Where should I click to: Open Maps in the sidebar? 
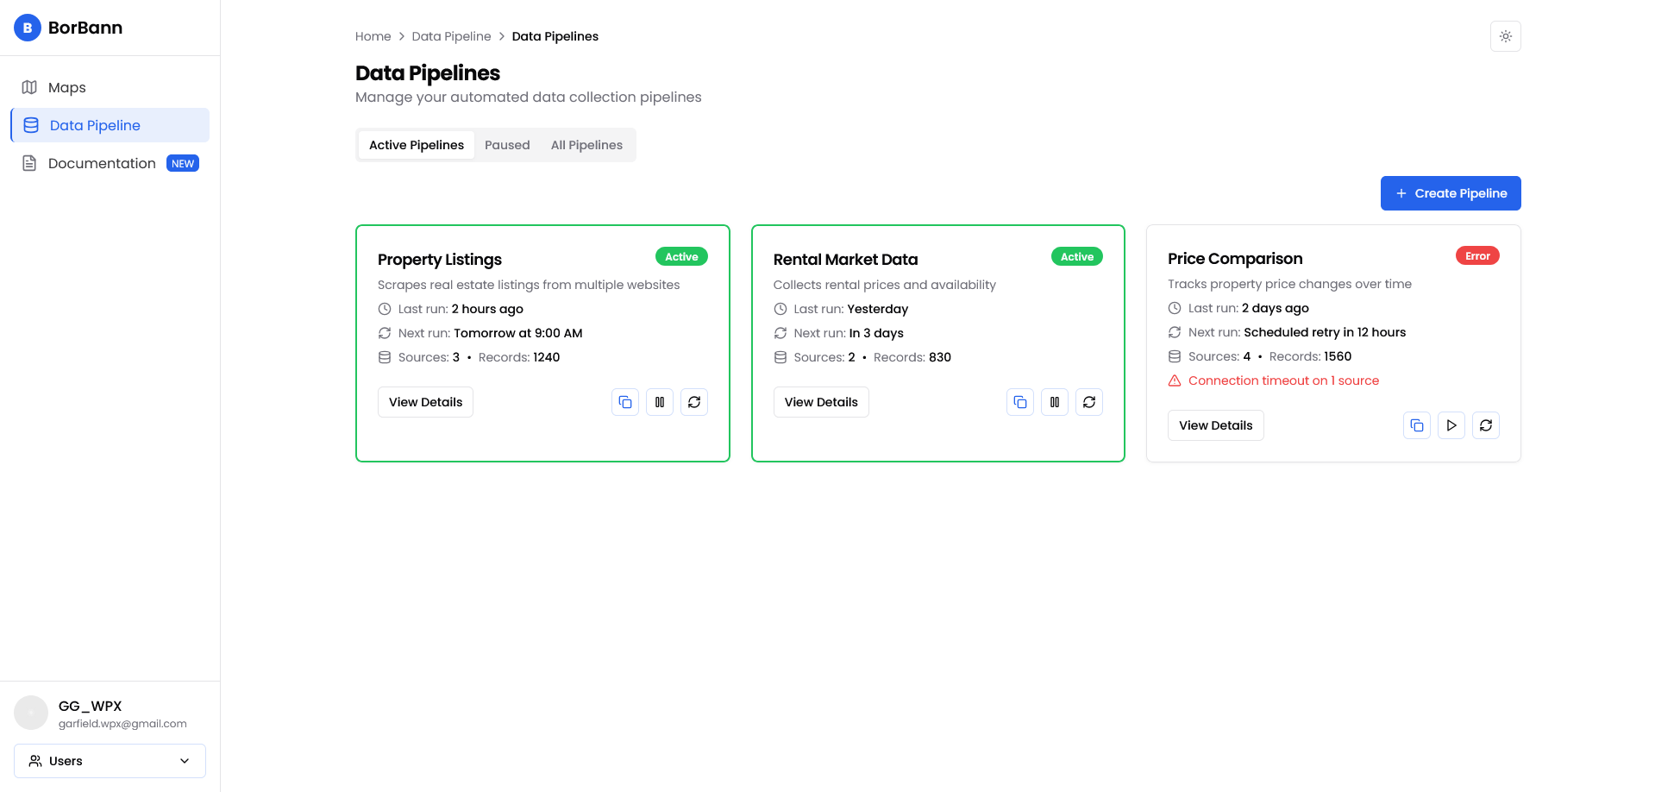click(x=67, y=87)
